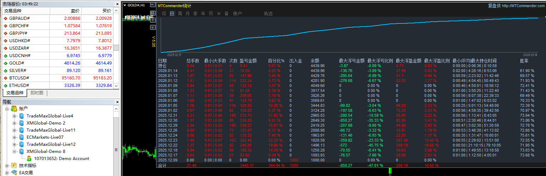Click the down-arrow icon beside GBPJPY#
This screenshot has width=546, height=176.
6,33
